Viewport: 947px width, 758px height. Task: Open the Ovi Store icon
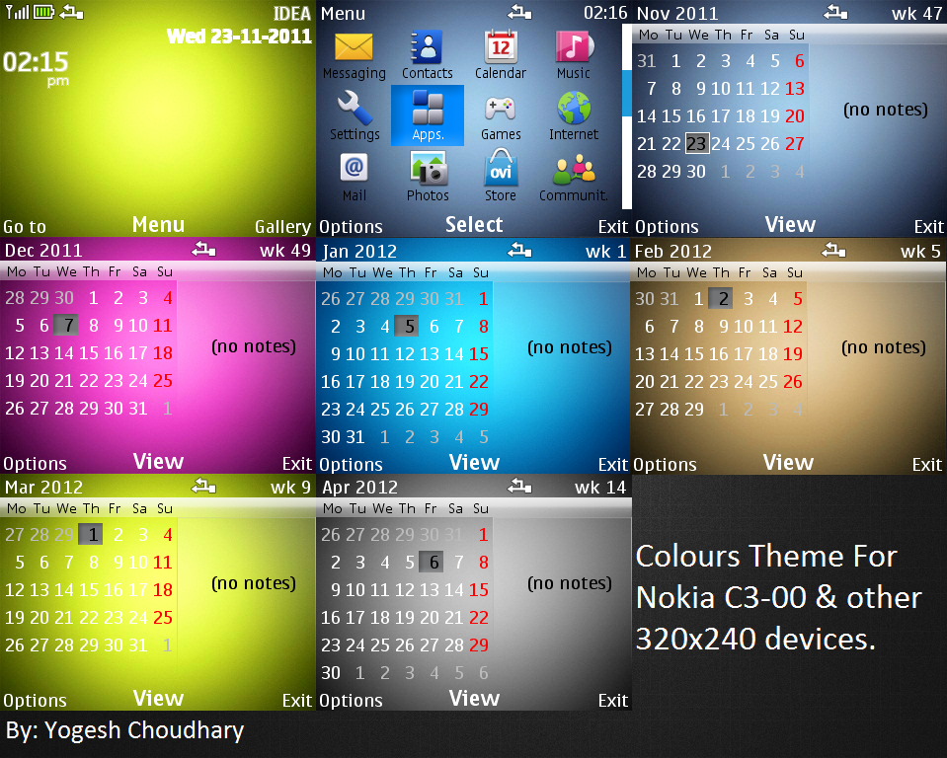(500, 170)
